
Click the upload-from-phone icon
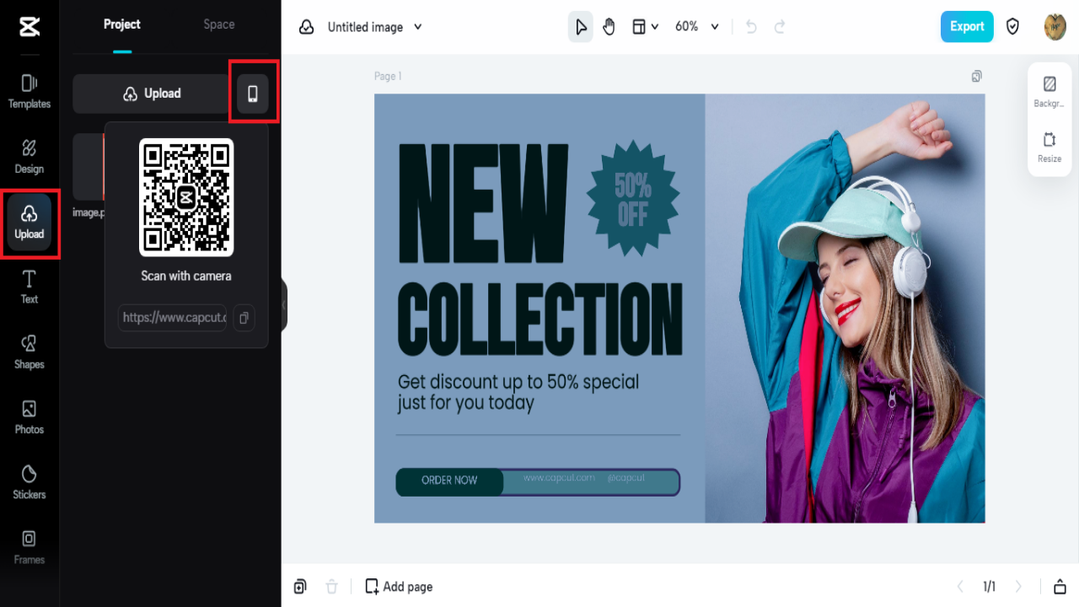253,94
